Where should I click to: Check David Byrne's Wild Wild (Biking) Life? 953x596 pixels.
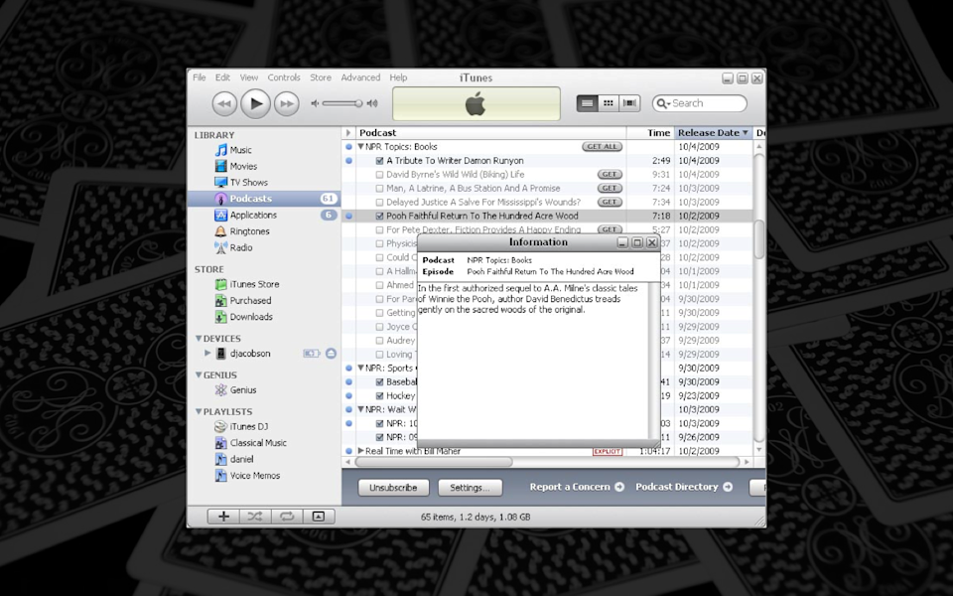[x=380, y=175]
